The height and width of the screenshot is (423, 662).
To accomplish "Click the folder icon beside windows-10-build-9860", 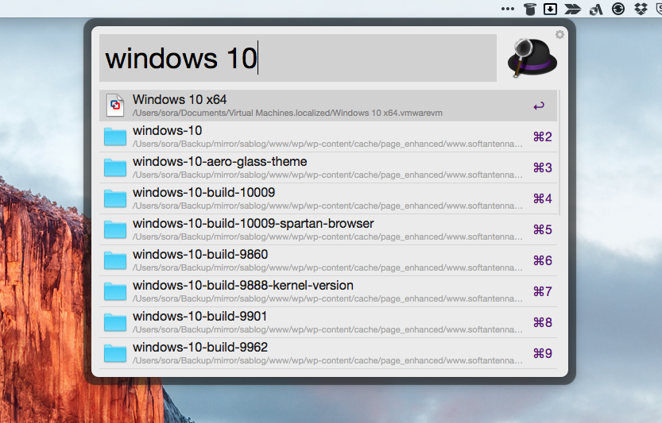I will [115, 260].
